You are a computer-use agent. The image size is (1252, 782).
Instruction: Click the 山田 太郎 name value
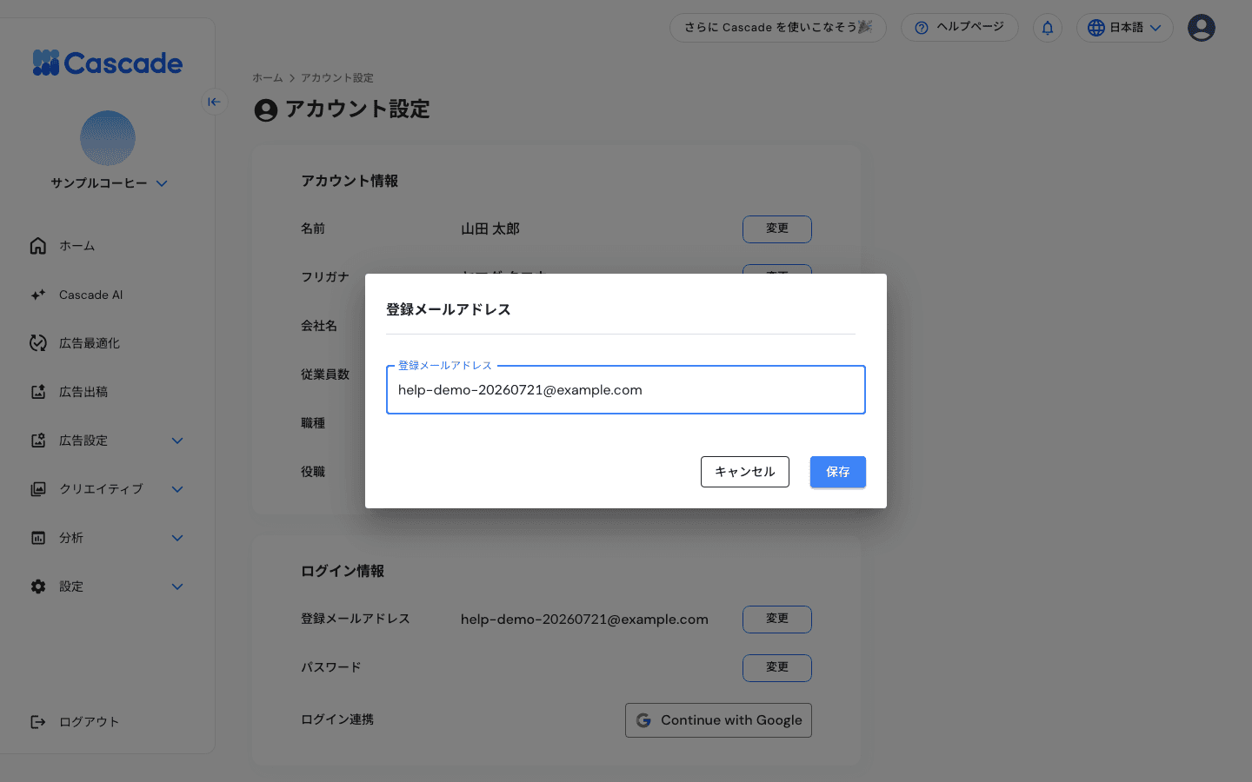[490, 229]
